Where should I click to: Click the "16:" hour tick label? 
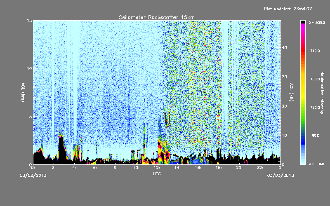point(198,168)
